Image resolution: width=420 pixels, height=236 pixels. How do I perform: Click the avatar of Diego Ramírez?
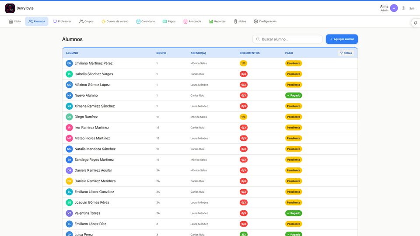[70, 117]
